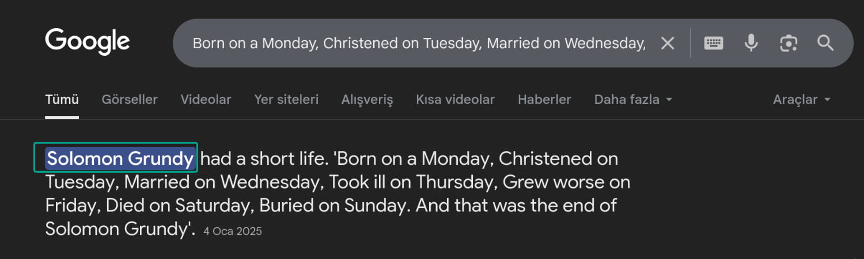Switch to the Görseller tab
The image size is (864, 259).
(130, 99)
